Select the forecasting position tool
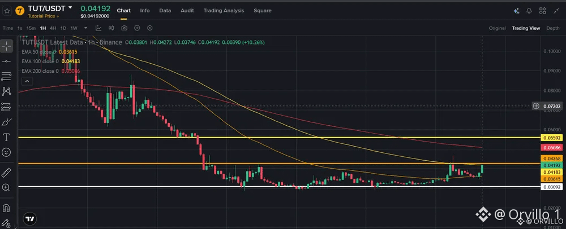The image size is (566, 229). pyautogui.click(x=6, y=107)
